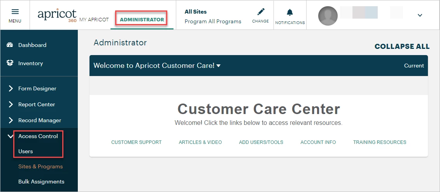Open the ARTICLES & VIDEO link
The height and width of the screenshot is (192, 440).
pos(200,142)
